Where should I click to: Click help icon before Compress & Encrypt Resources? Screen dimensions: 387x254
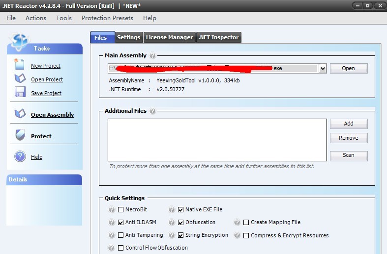point(237,235)
